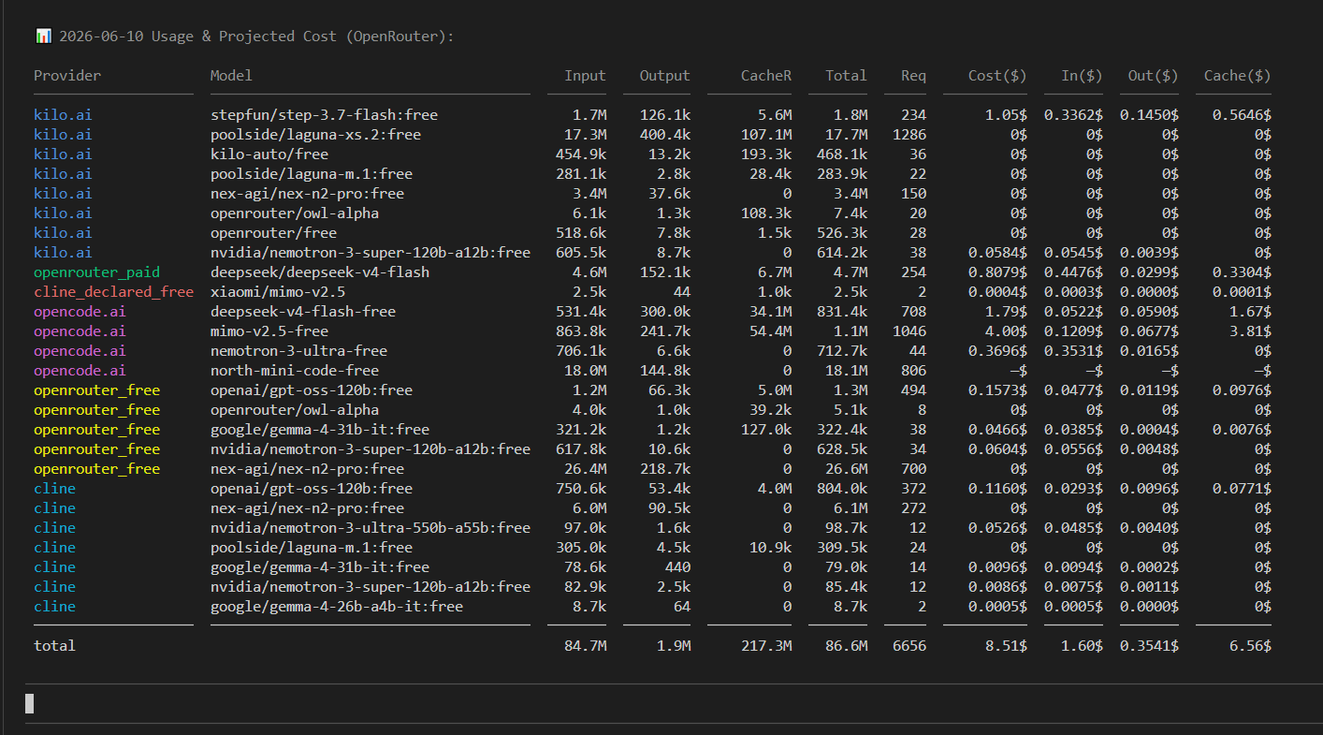Select model name 'poolside/laguna-xs.2:free'
Viewport: 1323px width, 735px height.
point(315,135)
